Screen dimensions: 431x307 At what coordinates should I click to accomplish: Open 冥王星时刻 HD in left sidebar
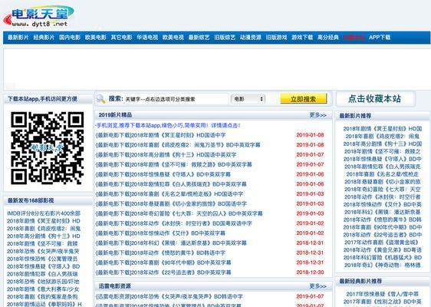(x=44, y=221)
